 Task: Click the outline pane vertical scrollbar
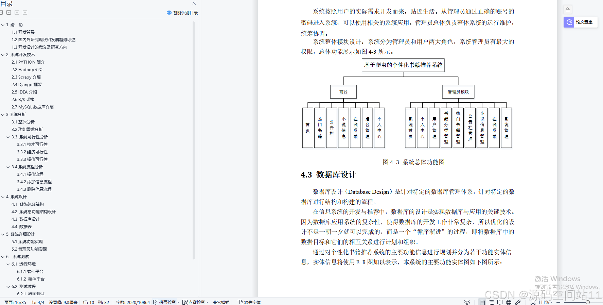click(194, 140)
